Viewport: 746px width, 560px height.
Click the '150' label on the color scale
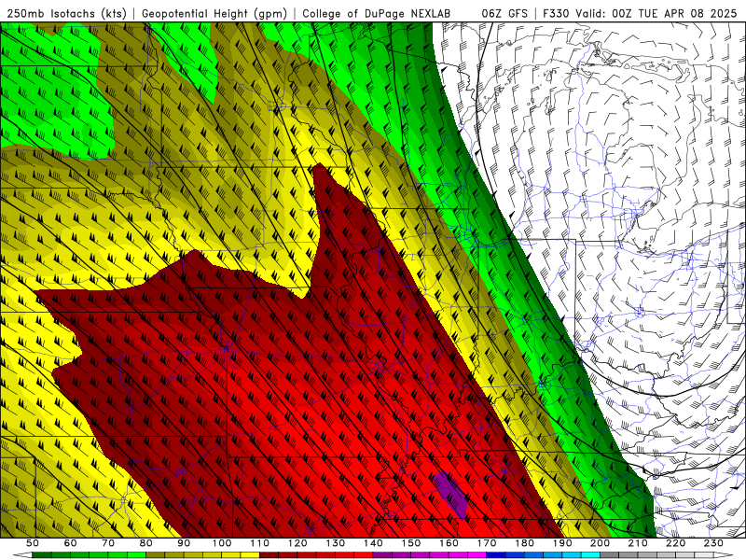click(x=411, y=543)
